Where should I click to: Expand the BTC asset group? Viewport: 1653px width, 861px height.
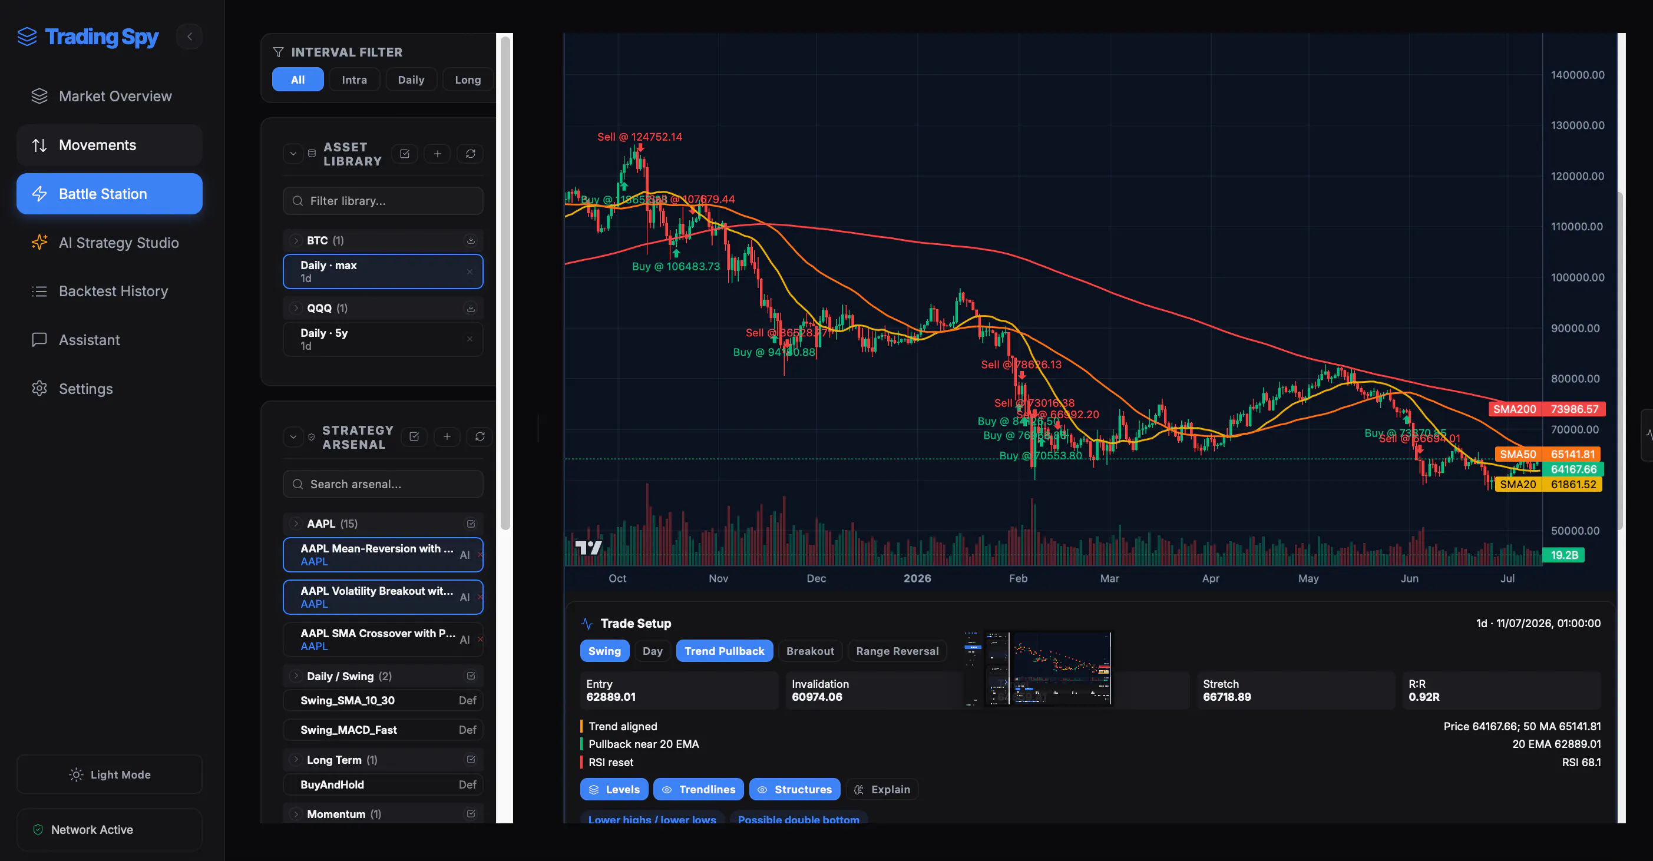tap(296, 241)
